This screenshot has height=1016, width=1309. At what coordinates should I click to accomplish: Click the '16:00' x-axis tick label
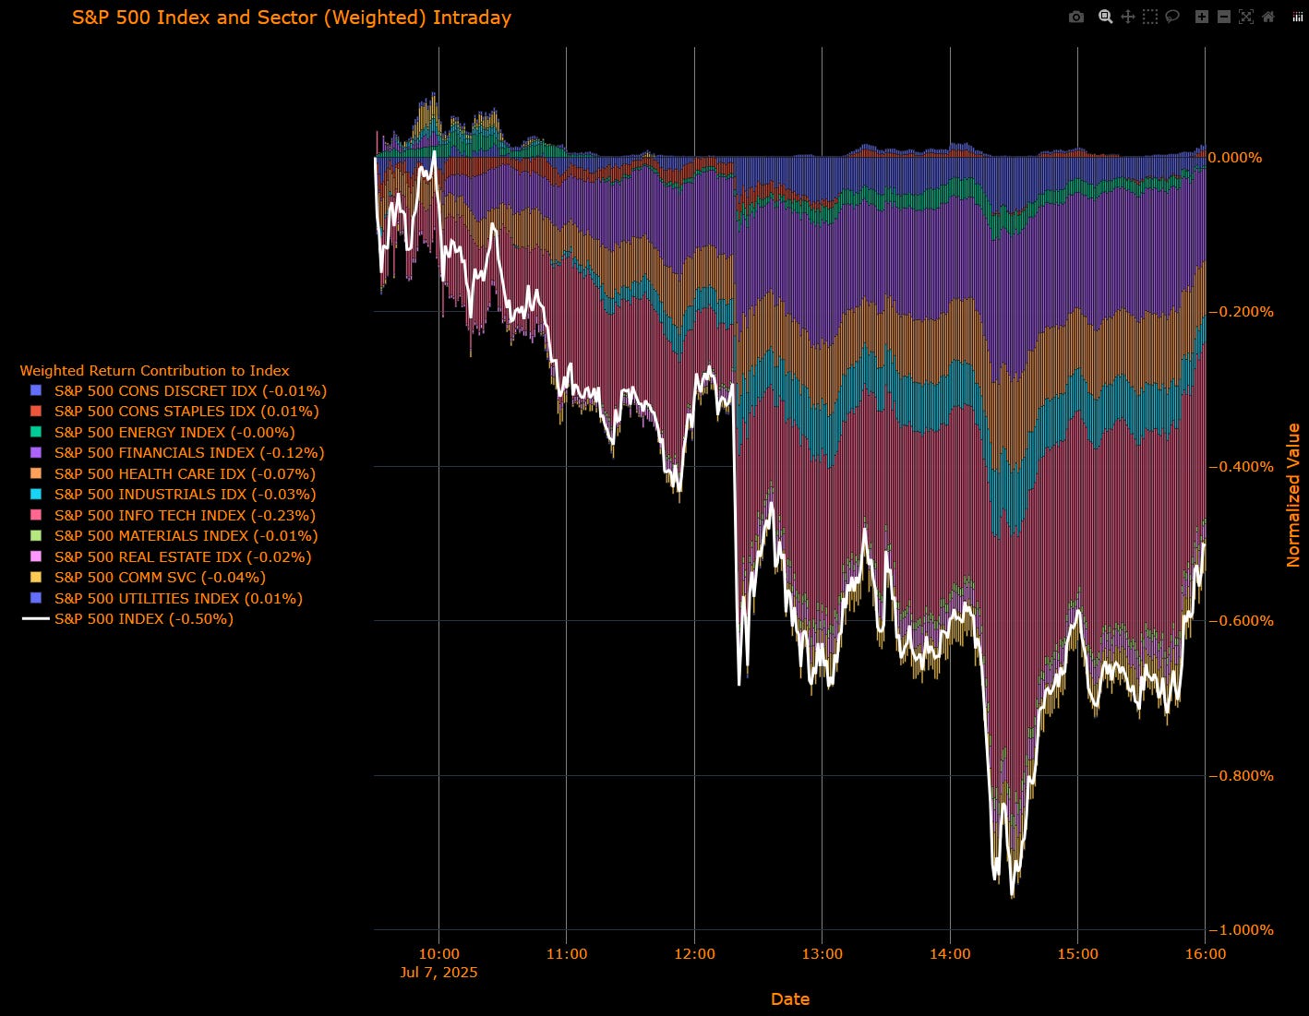pyautogui.click(x=1206, y=953)
